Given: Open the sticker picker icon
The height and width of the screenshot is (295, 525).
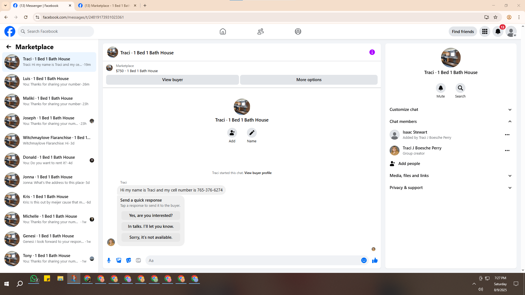Looking at the screenshot, I should [129, 260].
